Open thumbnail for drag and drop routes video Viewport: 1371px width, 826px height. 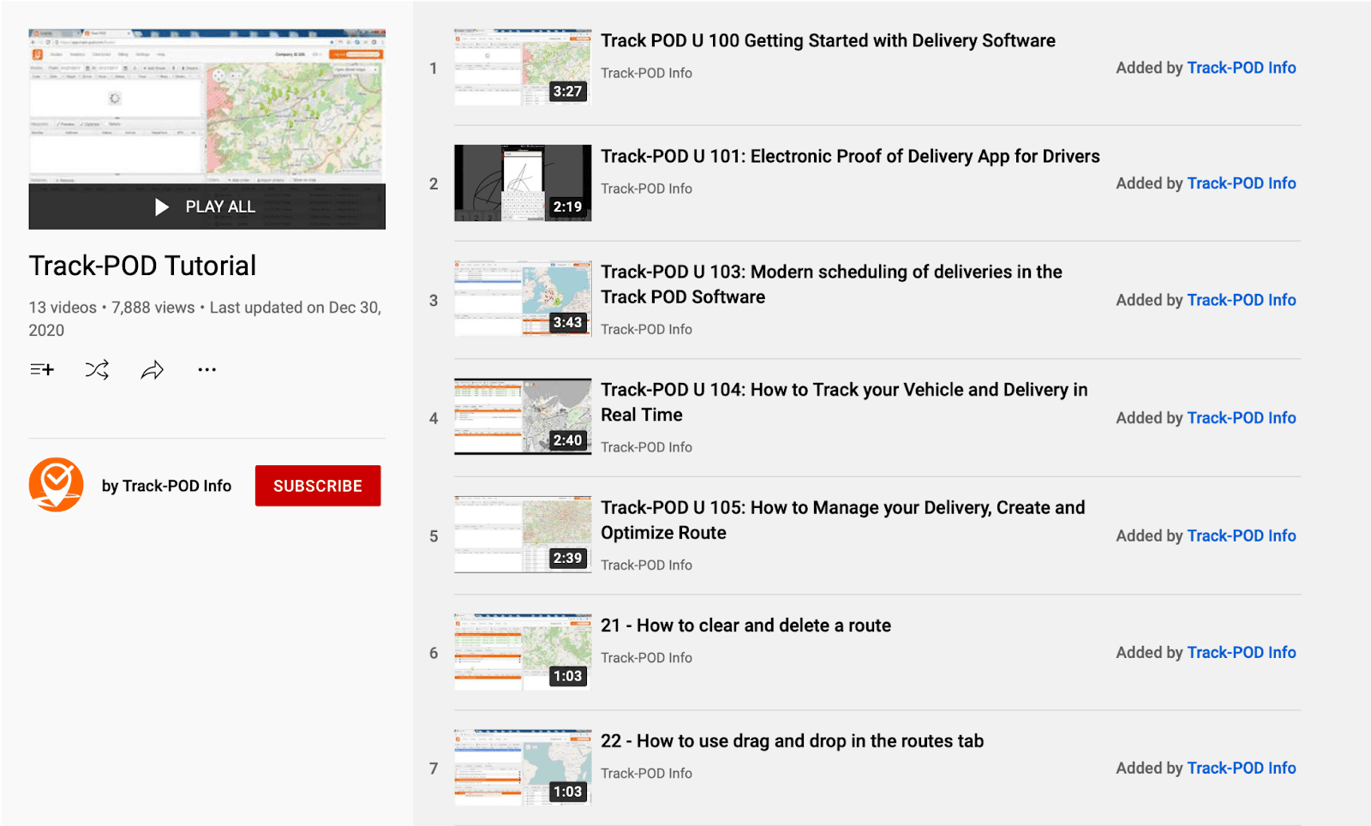pos(523,768)
